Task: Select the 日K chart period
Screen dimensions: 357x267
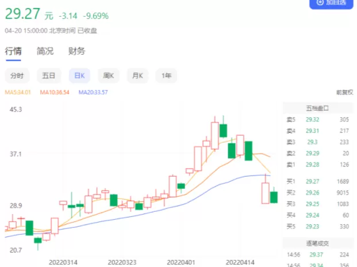Action: [80, 75]
